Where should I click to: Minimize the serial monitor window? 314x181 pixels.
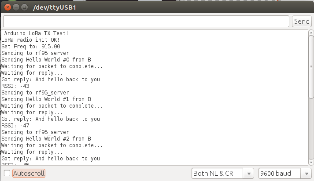[x=16, y=7]
